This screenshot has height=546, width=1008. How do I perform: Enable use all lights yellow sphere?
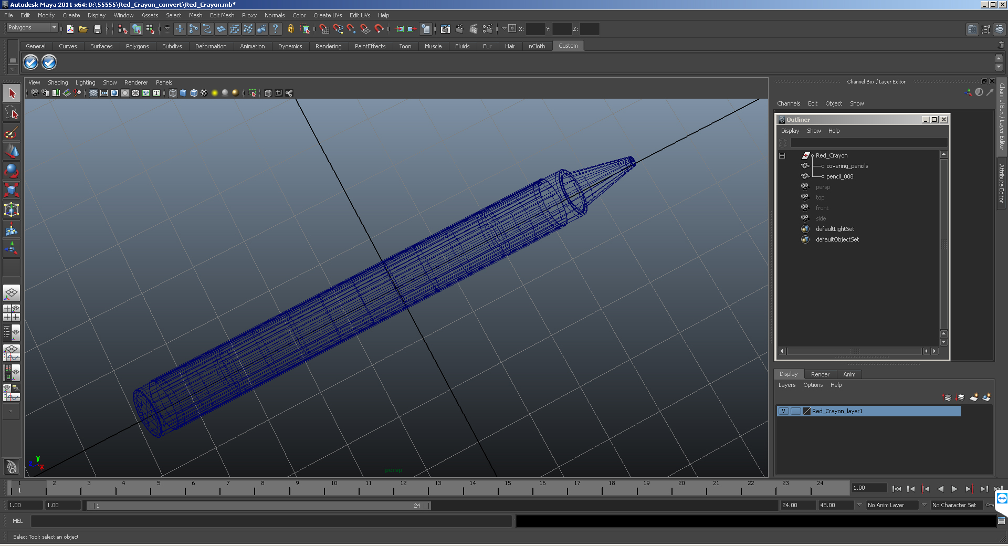215,93
